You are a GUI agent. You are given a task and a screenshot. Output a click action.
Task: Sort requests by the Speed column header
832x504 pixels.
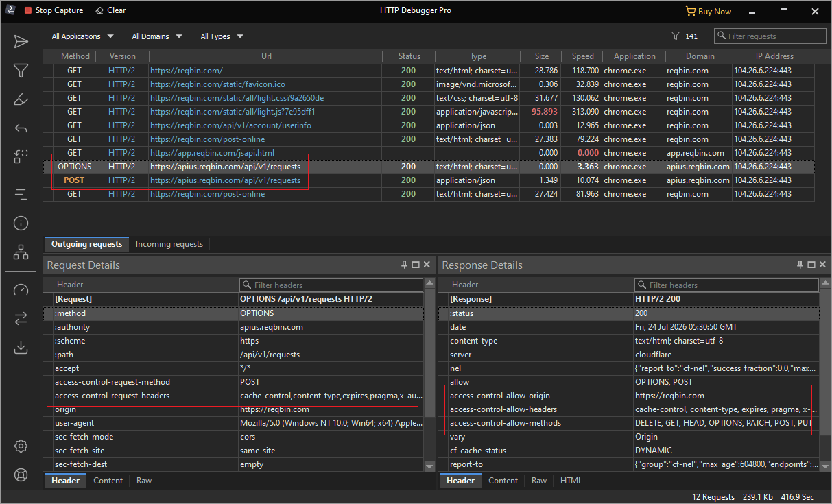582,56
